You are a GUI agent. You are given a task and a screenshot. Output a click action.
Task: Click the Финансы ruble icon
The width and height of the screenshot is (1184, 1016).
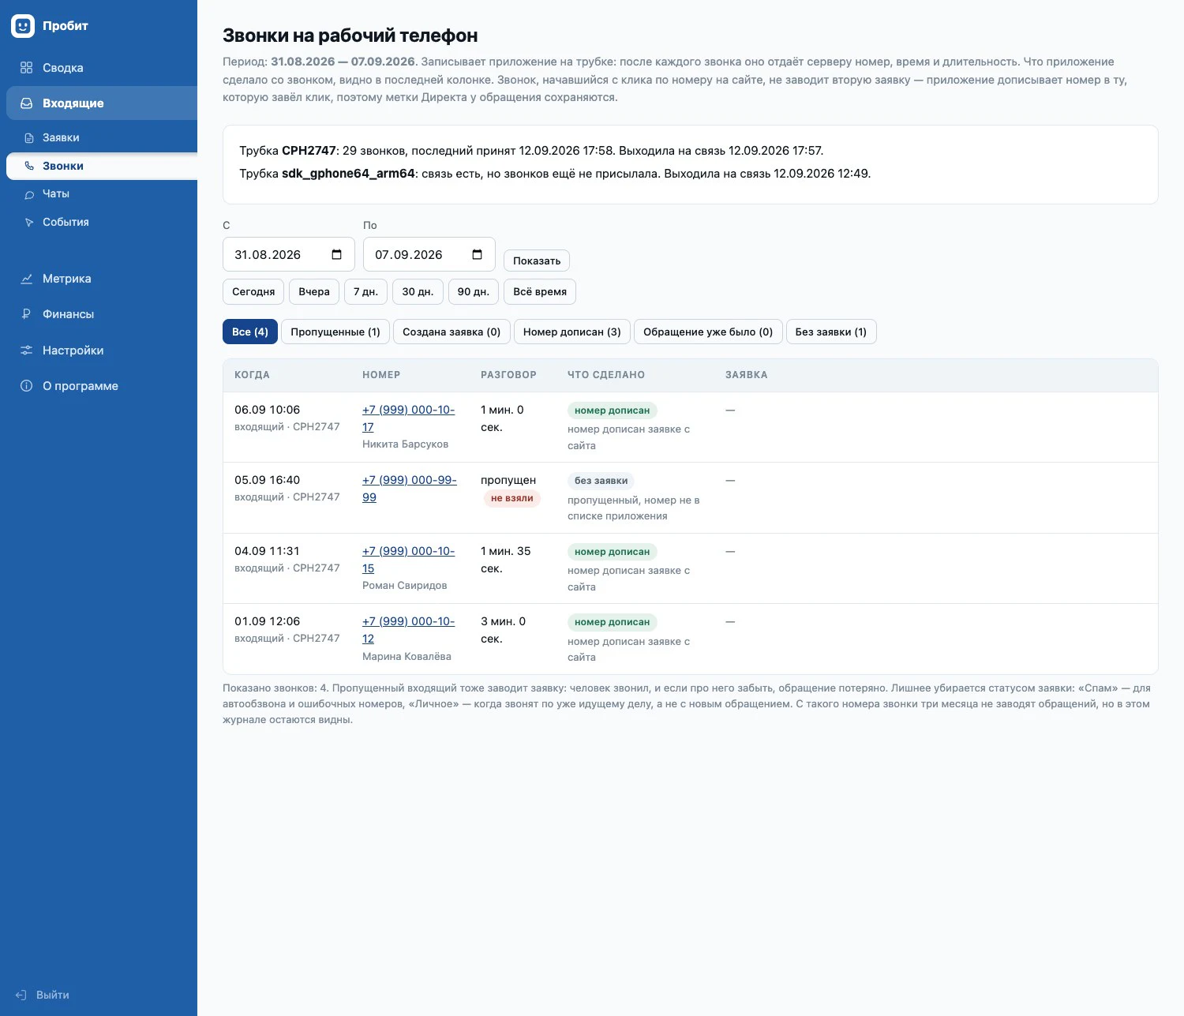coord(27,314)
